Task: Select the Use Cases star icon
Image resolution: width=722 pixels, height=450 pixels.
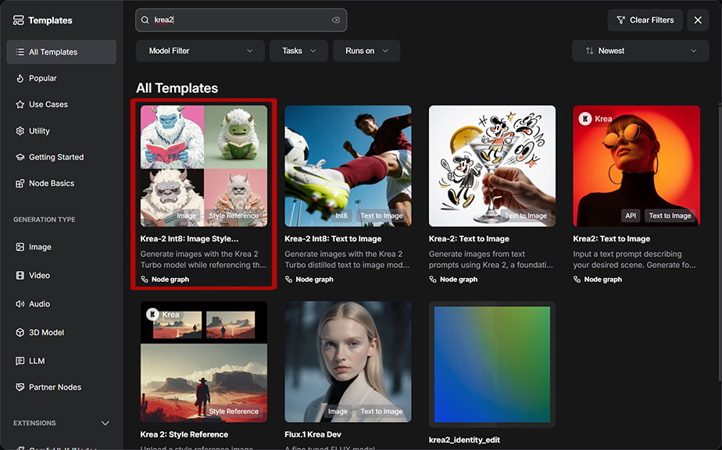Action: click(x=20, y=105)
